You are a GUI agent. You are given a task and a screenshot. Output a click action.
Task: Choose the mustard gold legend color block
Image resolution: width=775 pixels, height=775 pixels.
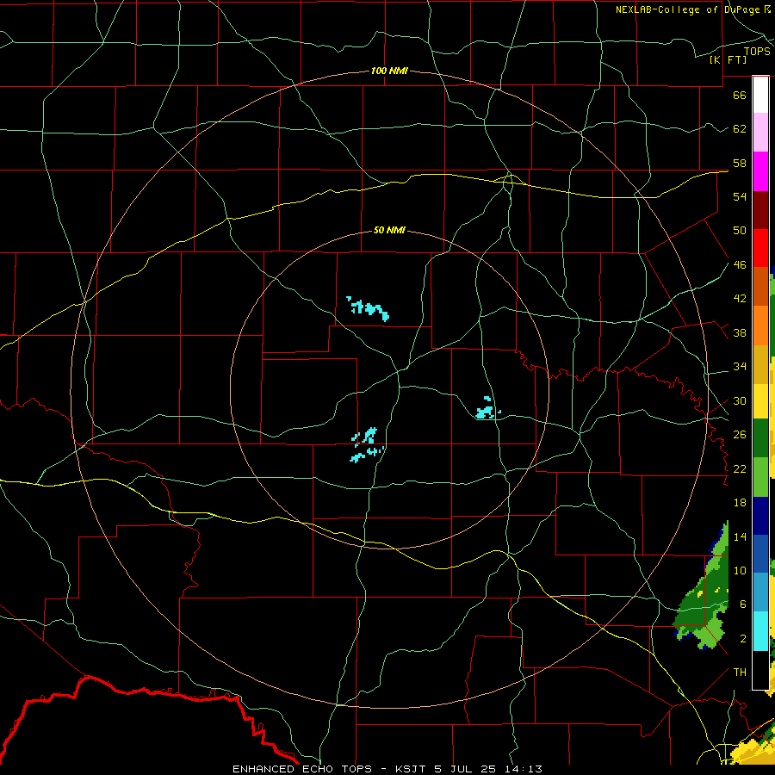(760, 364)
